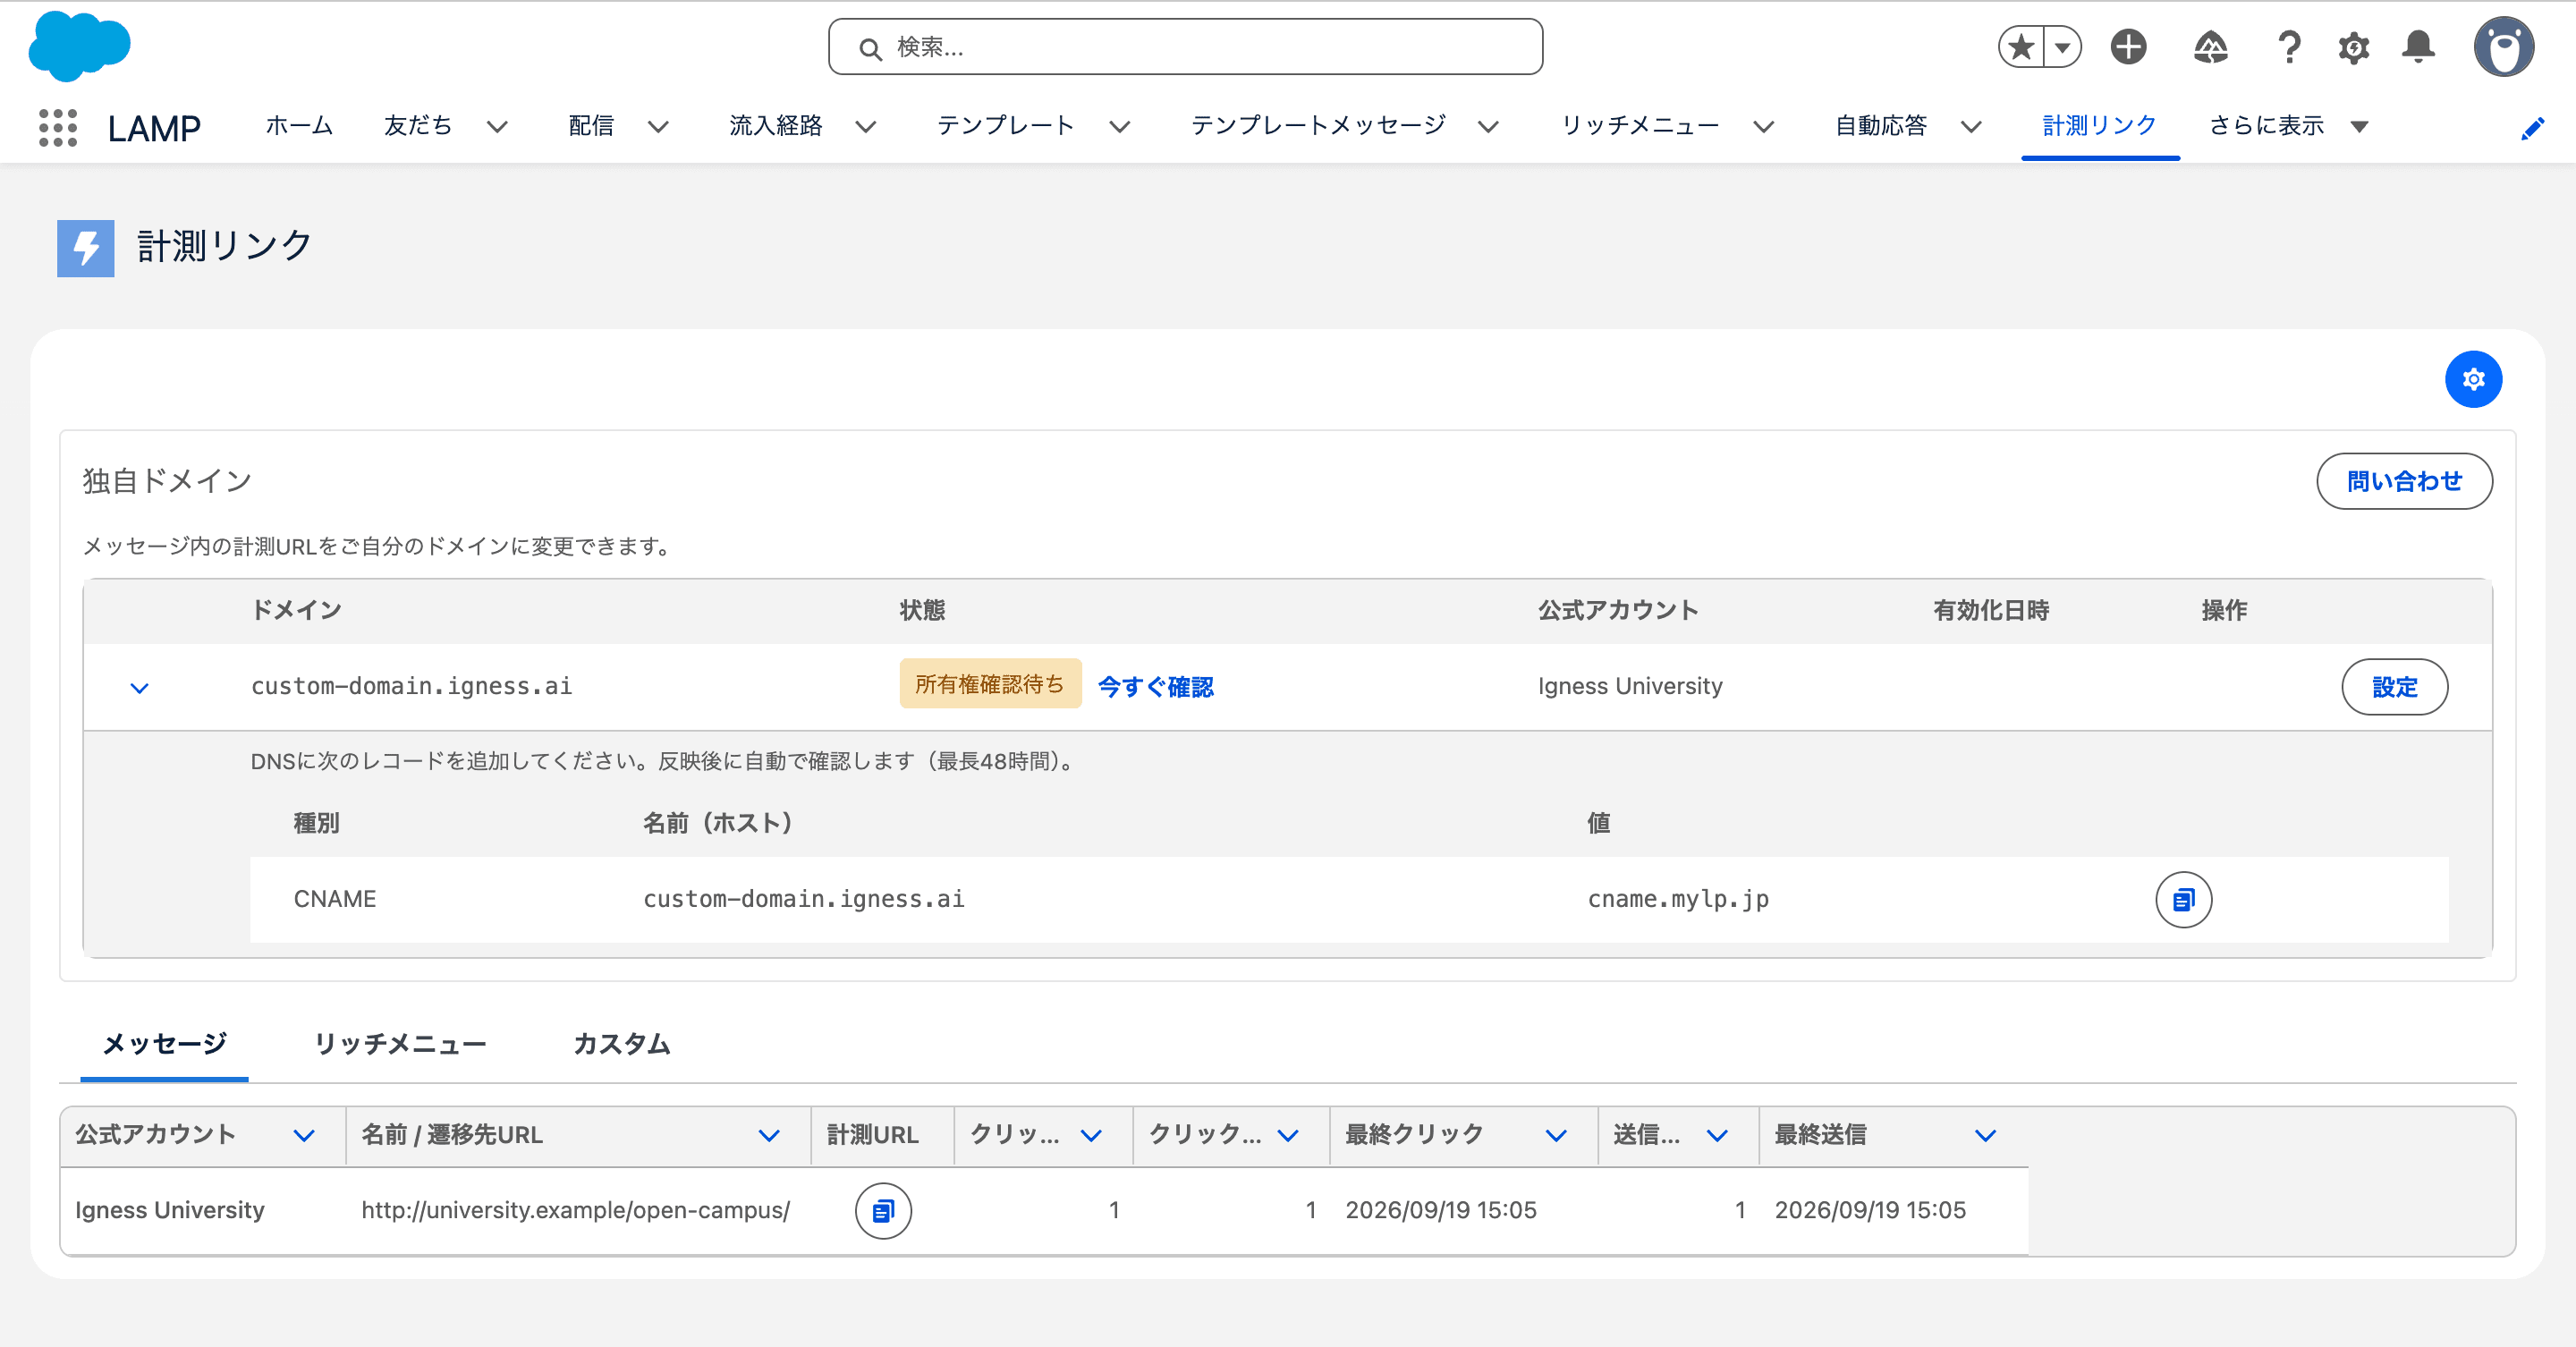Image resolution: width=2576 pixels, height=1347 pixels.
Task: Open the 流入経路 tab
Action: (775, 126)
